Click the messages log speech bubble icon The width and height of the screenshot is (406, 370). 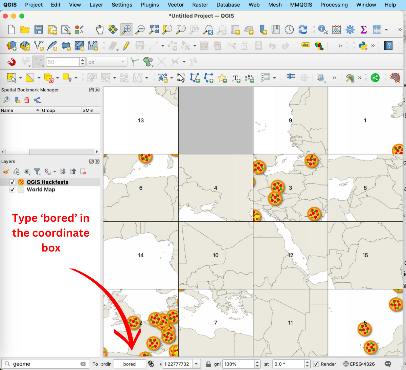[388, 364]
